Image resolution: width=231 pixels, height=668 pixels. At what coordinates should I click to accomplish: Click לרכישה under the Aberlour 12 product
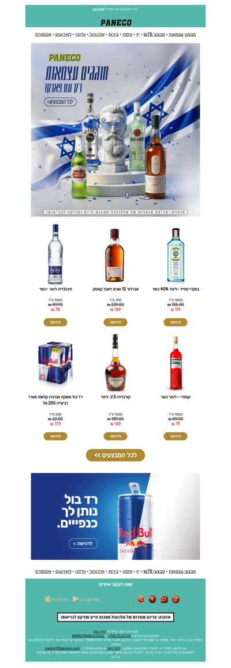[115, 322]
